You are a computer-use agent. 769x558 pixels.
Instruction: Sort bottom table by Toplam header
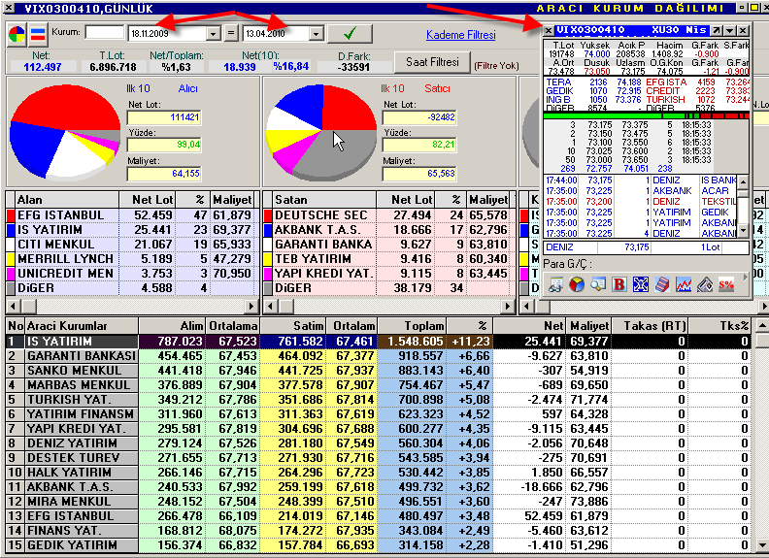point(412,326)
